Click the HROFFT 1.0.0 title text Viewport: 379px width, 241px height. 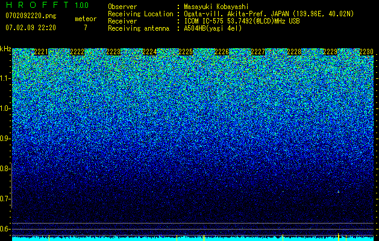point(47,5)
